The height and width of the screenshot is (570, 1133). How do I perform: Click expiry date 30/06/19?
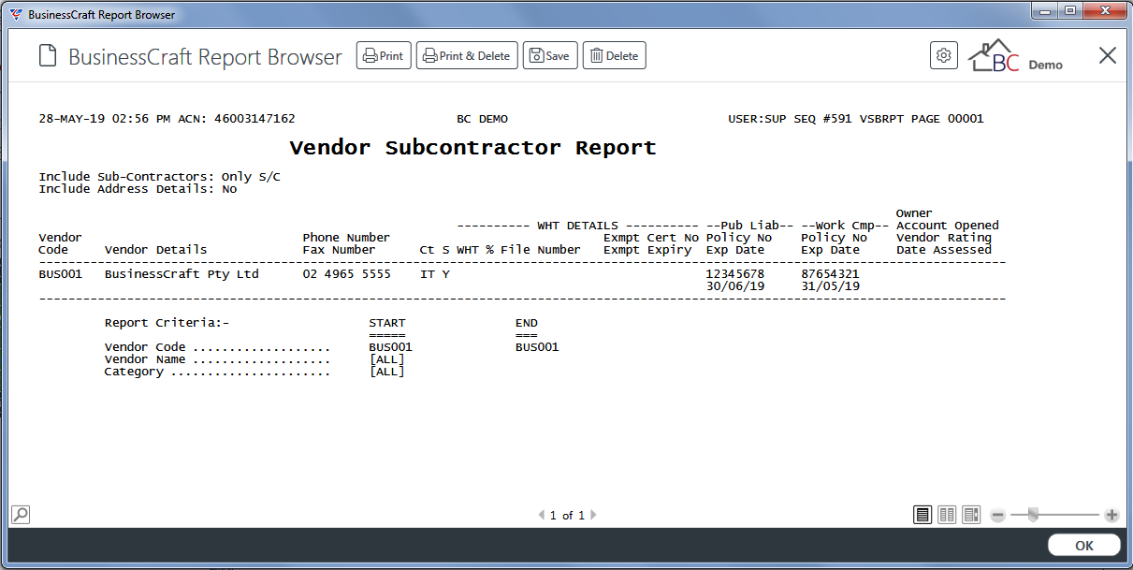(735, 286)
